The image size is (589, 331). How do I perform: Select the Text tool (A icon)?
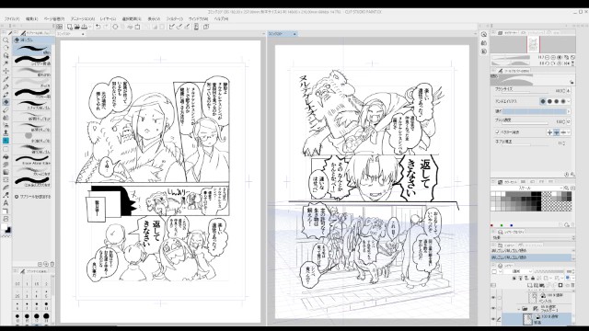6,203
